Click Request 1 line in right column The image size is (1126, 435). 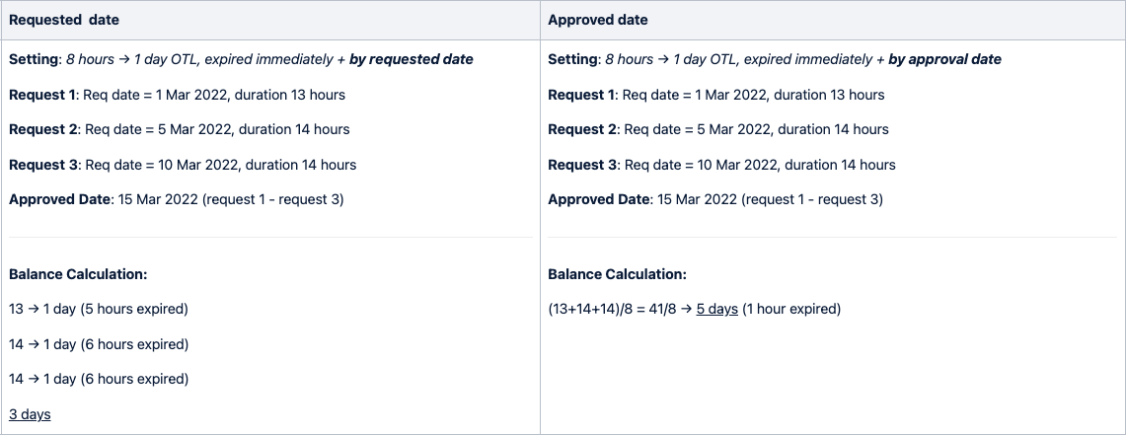[x=716, y=95]
